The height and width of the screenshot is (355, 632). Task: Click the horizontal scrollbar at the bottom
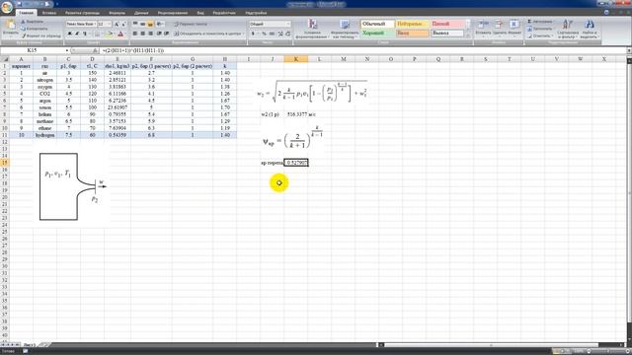point(491,345)
